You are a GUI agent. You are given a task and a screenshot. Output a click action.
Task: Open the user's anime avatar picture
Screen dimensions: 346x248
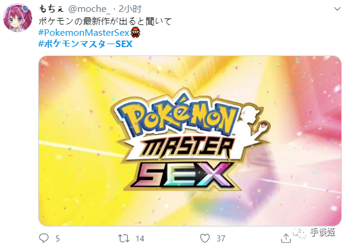point(17,17)
